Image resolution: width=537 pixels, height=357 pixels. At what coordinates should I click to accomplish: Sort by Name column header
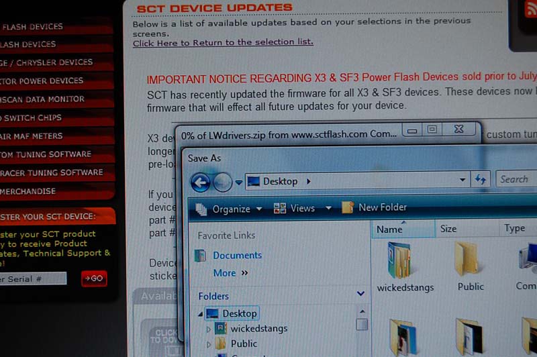(x=403, y=229)
